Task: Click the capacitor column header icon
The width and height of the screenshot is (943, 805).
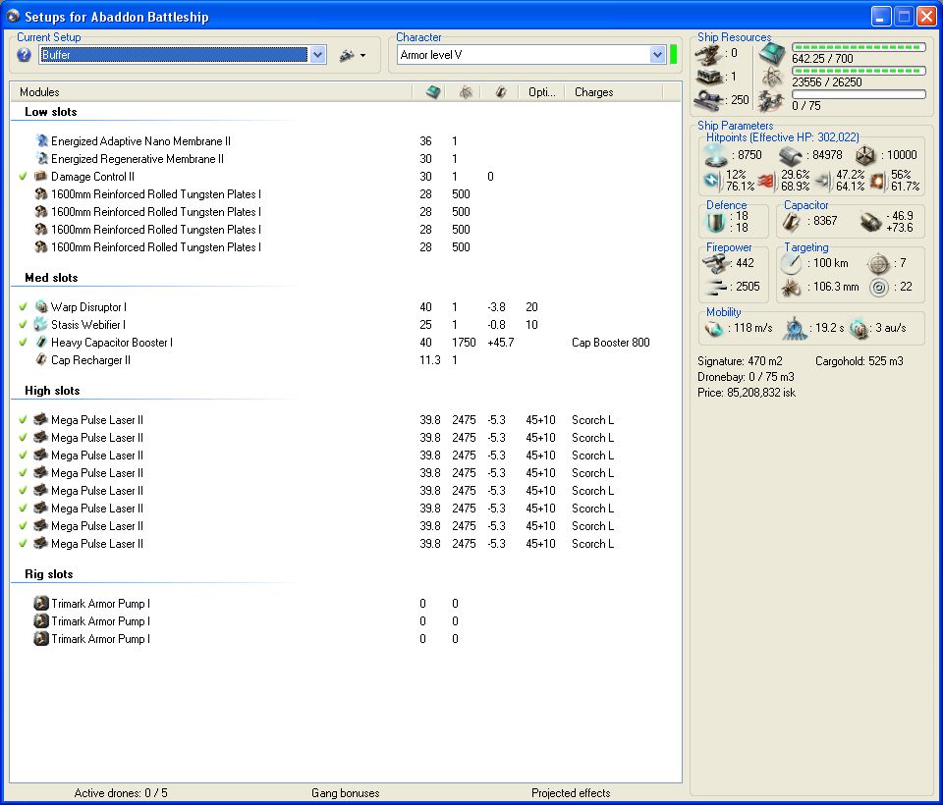Action: tap(500, 92)
